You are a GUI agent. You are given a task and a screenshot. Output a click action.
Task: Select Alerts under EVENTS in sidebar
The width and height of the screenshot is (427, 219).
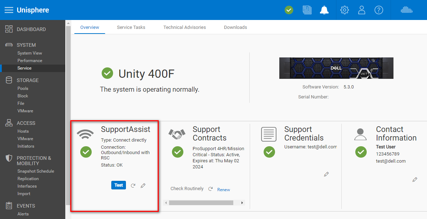click(23, 214)
